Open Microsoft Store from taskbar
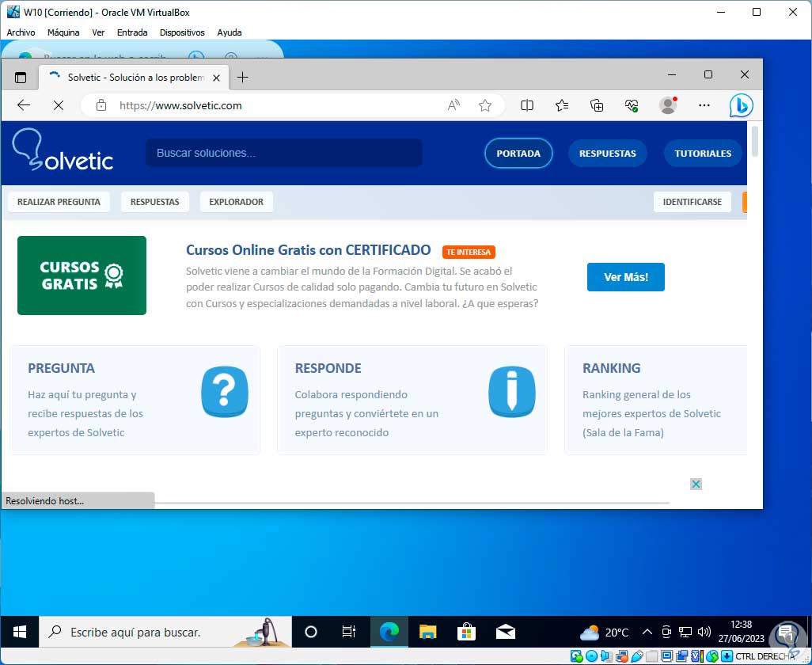 pos(466,632)
